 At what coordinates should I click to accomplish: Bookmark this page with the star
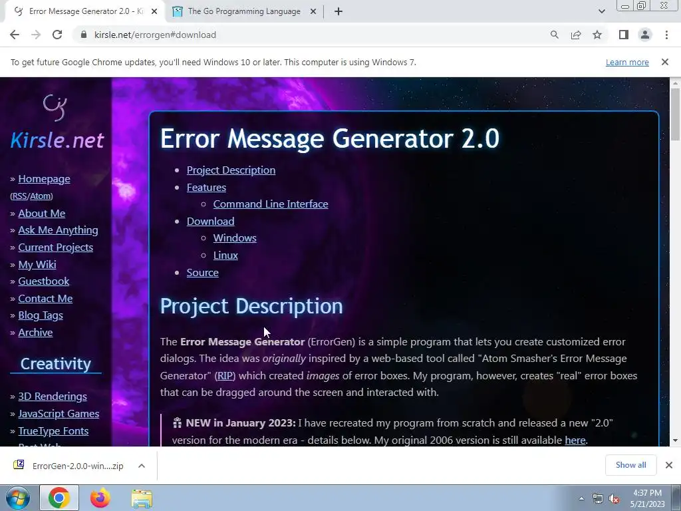click(597, 35)
